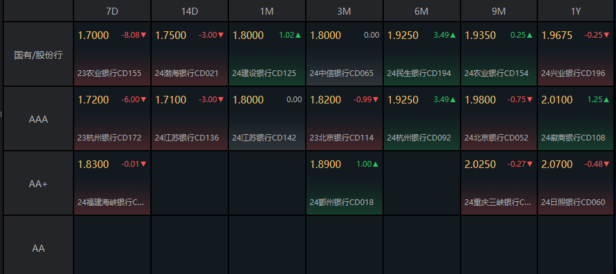Open the 24建设银行CD125 bond

click(x=264, y=73)
